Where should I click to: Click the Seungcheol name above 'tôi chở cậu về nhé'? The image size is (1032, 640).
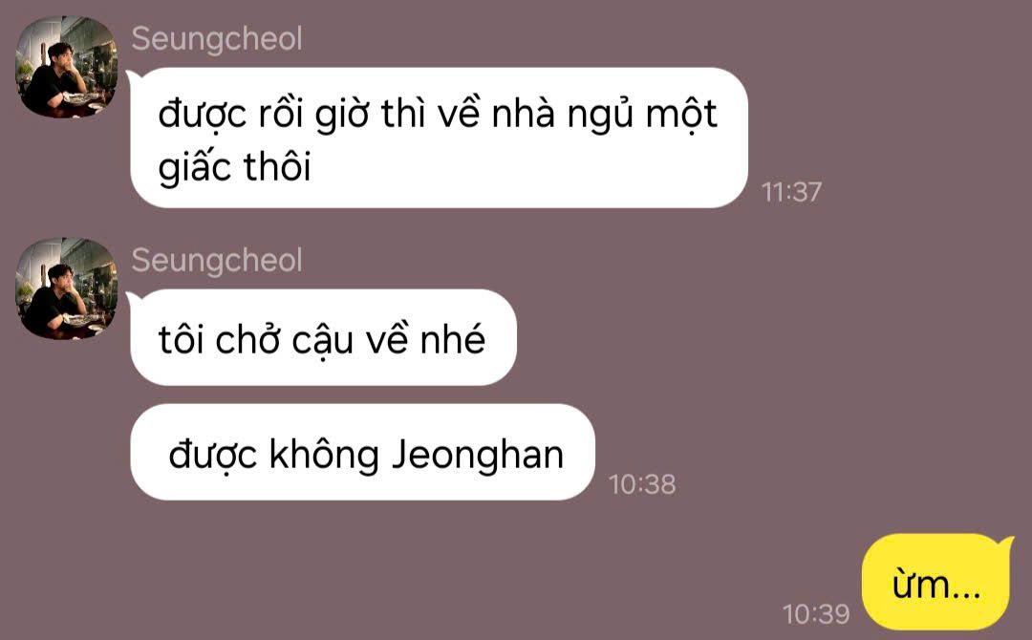(217, 261)
